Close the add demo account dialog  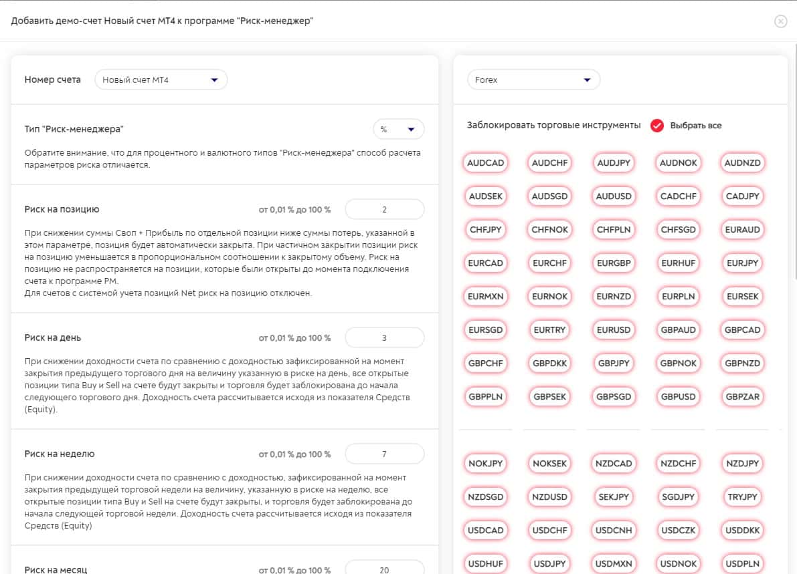(x=780, y=21)
